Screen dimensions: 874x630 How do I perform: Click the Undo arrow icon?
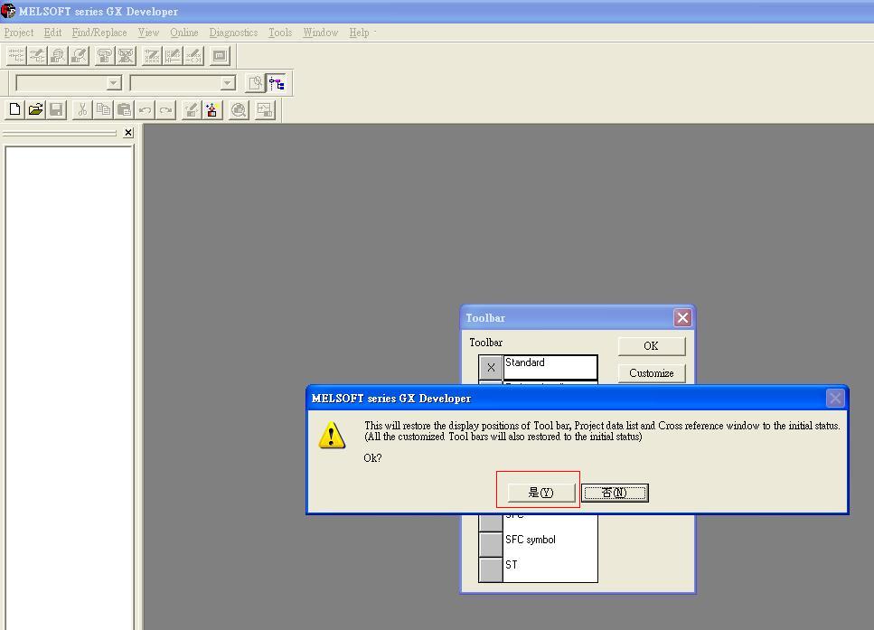click(145, 110)
